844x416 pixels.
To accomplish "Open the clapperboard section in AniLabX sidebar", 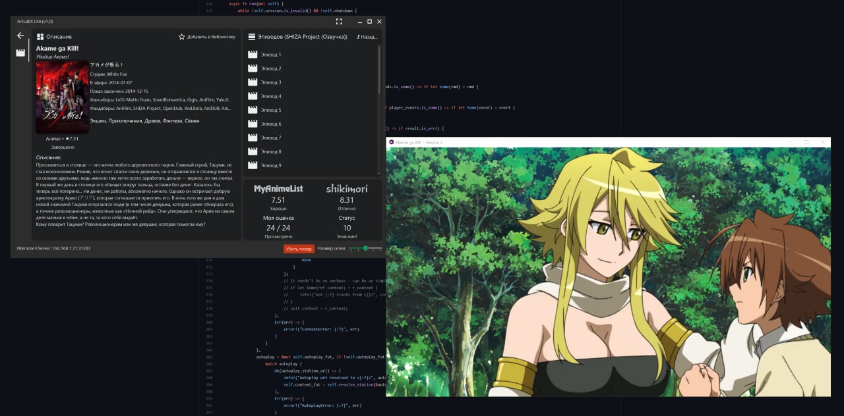I will click(20, 53).
